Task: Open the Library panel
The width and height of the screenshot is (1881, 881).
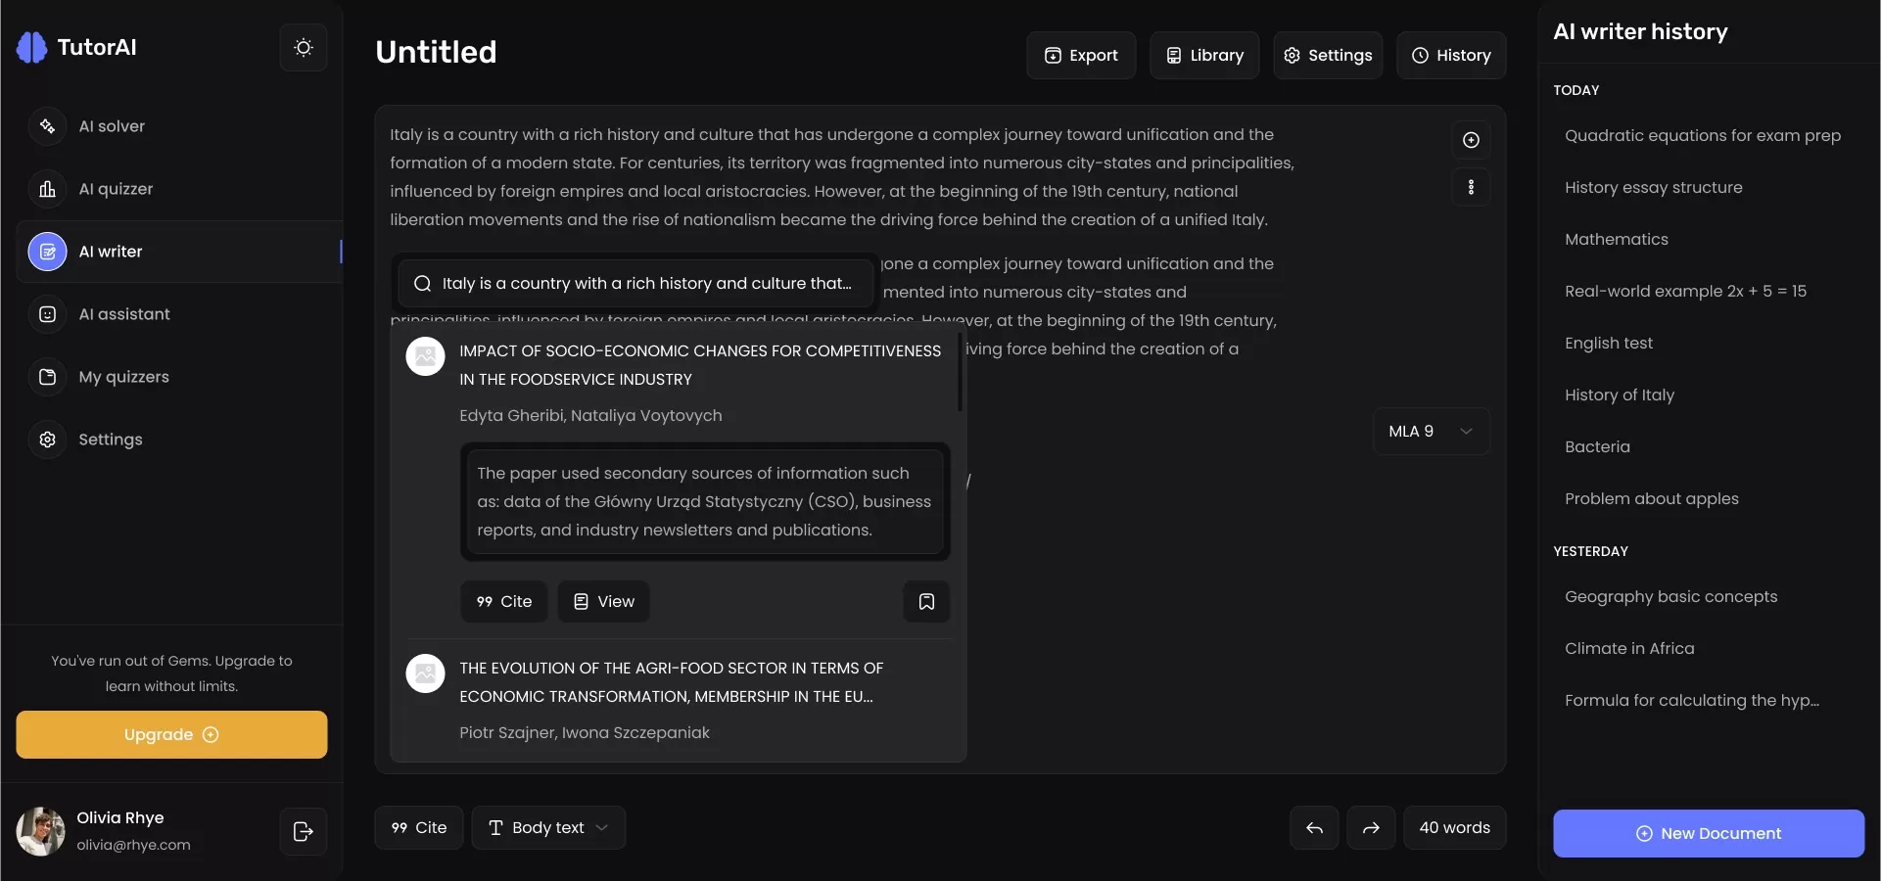Action: point(1204,56)
